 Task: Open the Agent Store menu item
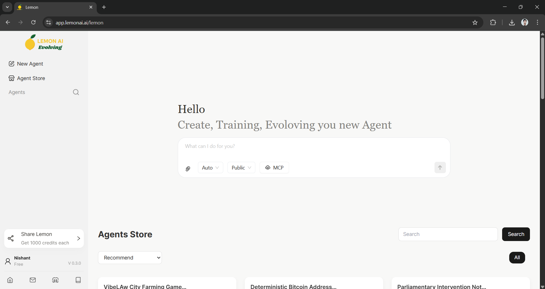(x=31, y=78)
